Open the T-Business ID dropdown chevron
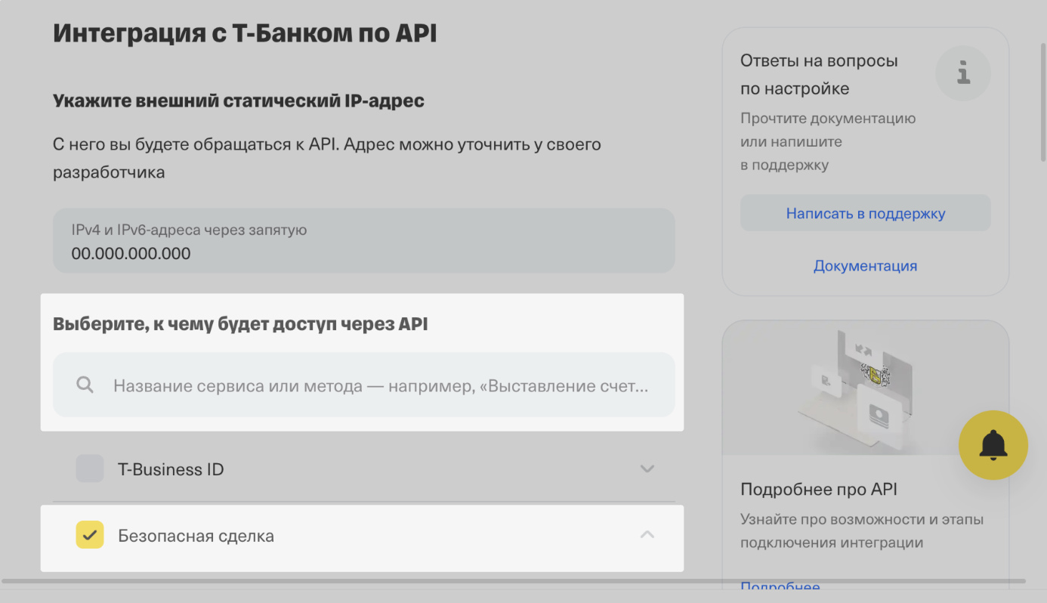The height and width of the screenshot is (603, 1047). coord(647,468)
